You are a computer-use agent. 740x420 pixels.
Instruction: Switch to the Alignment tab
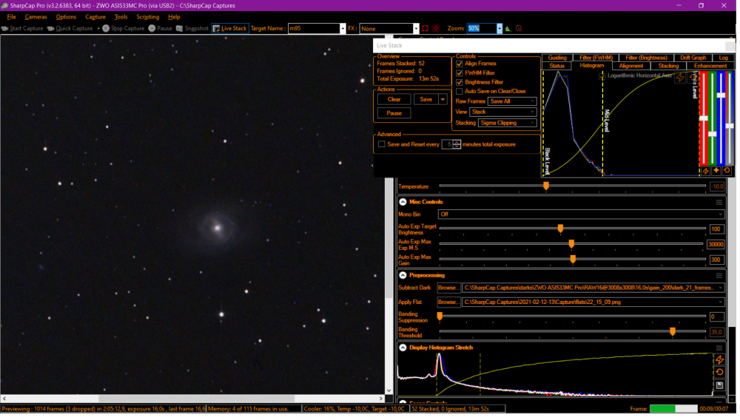point(631,66)
